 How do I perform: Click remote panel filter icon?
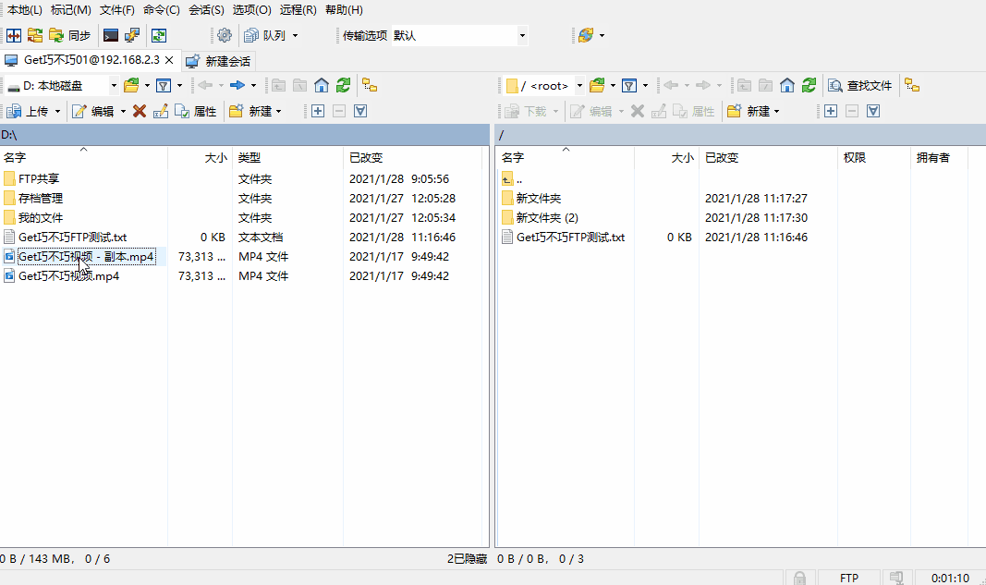tap(629, 86)
